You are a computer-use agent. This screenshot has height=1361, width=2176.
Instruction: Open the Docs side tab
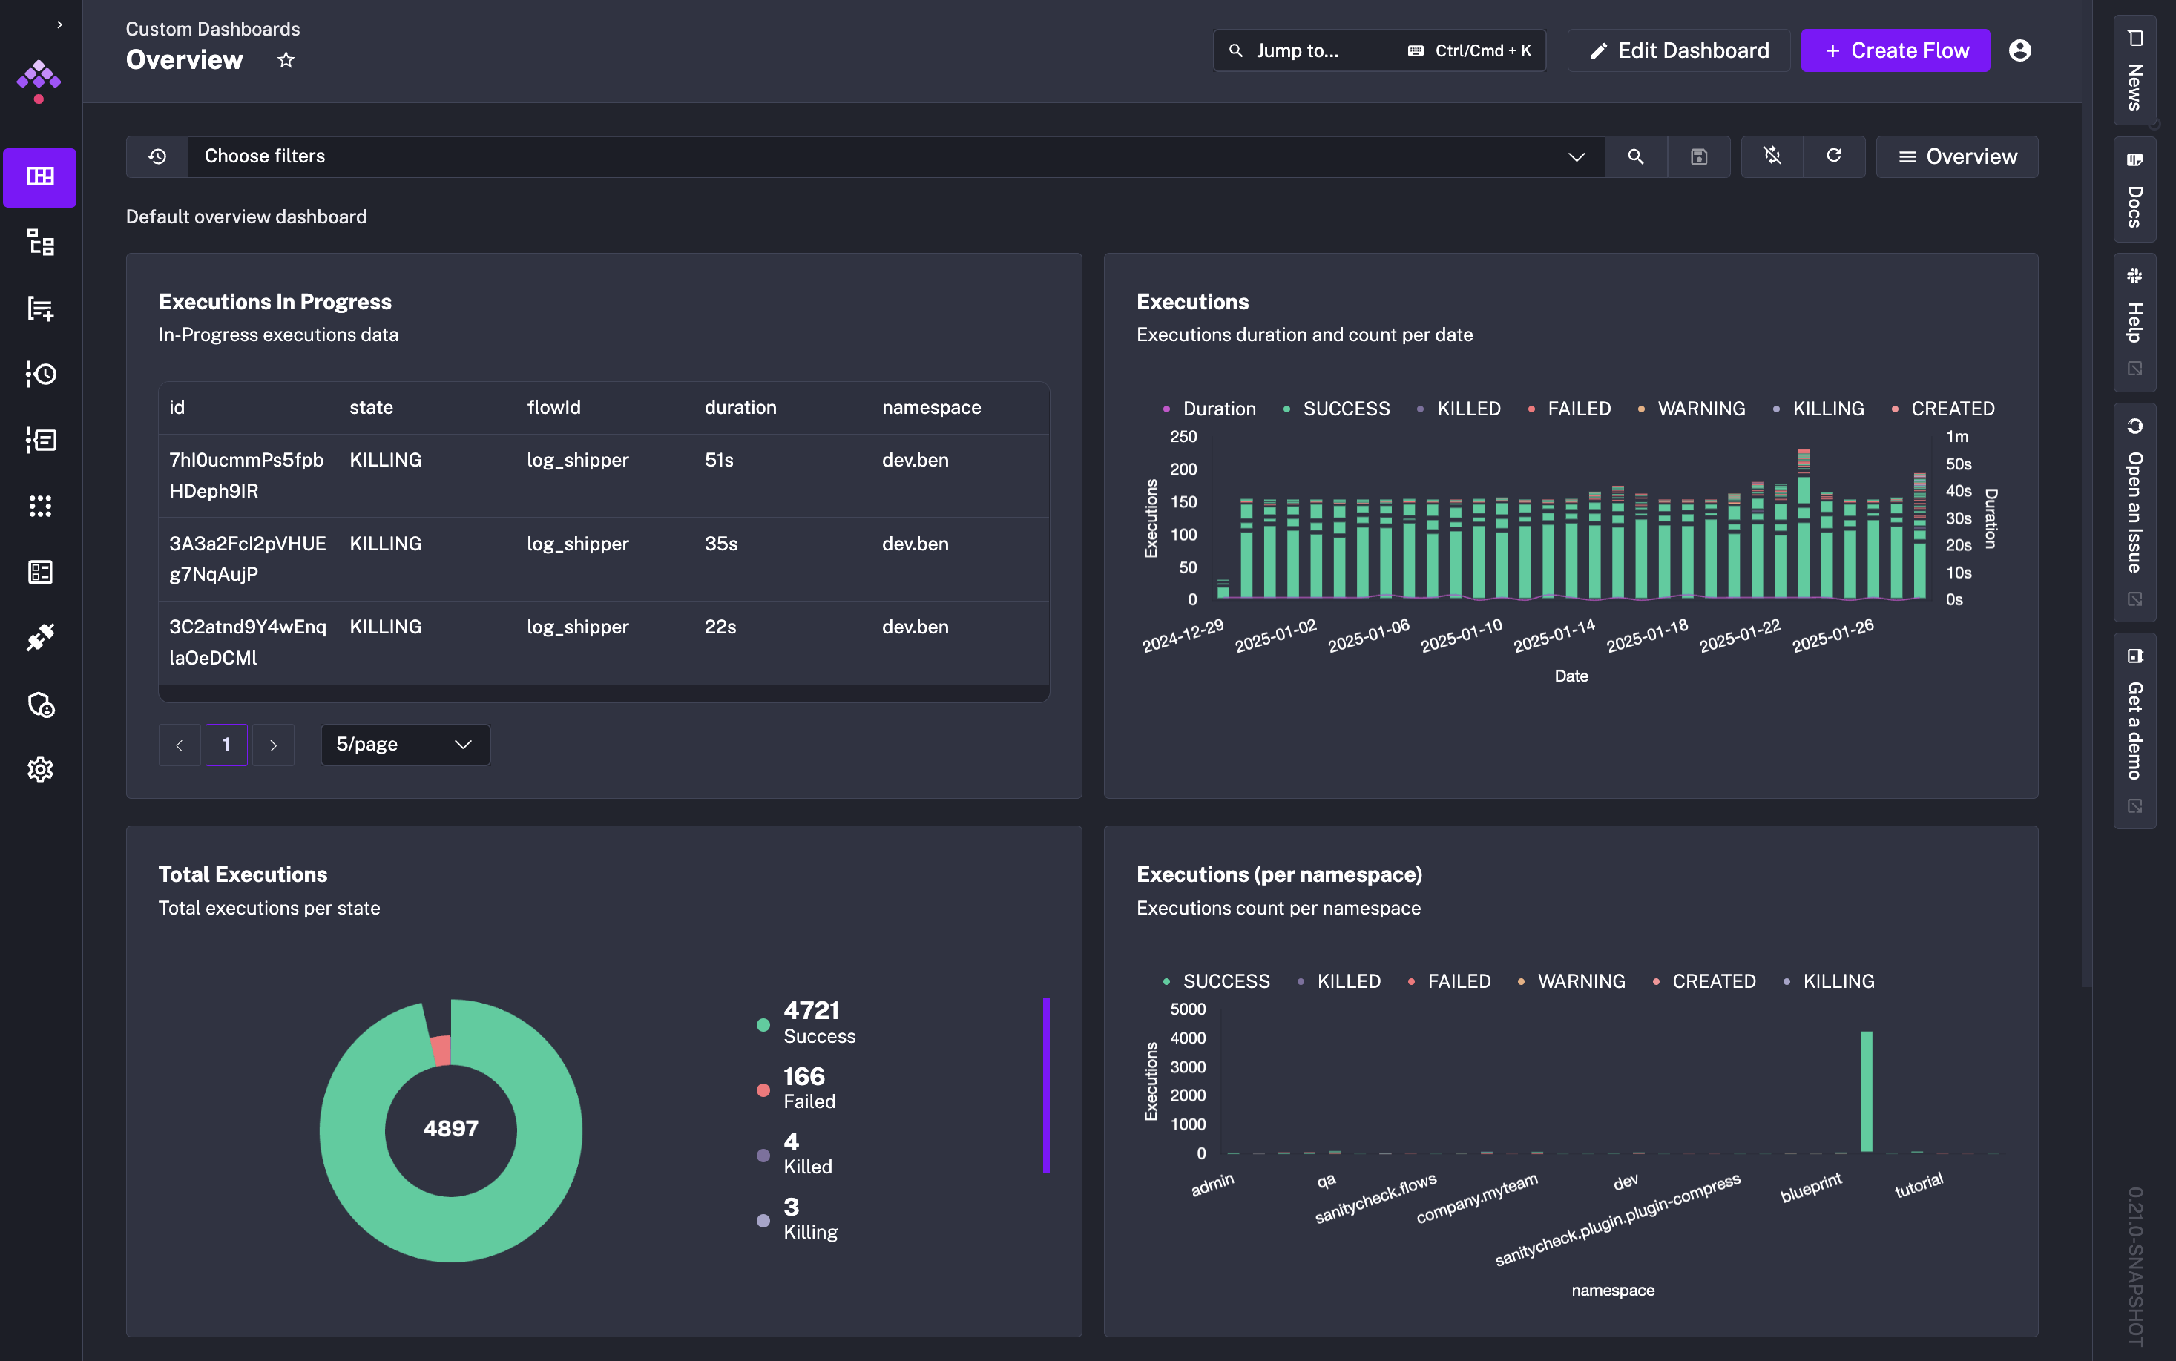click(x=2134, y=191)
